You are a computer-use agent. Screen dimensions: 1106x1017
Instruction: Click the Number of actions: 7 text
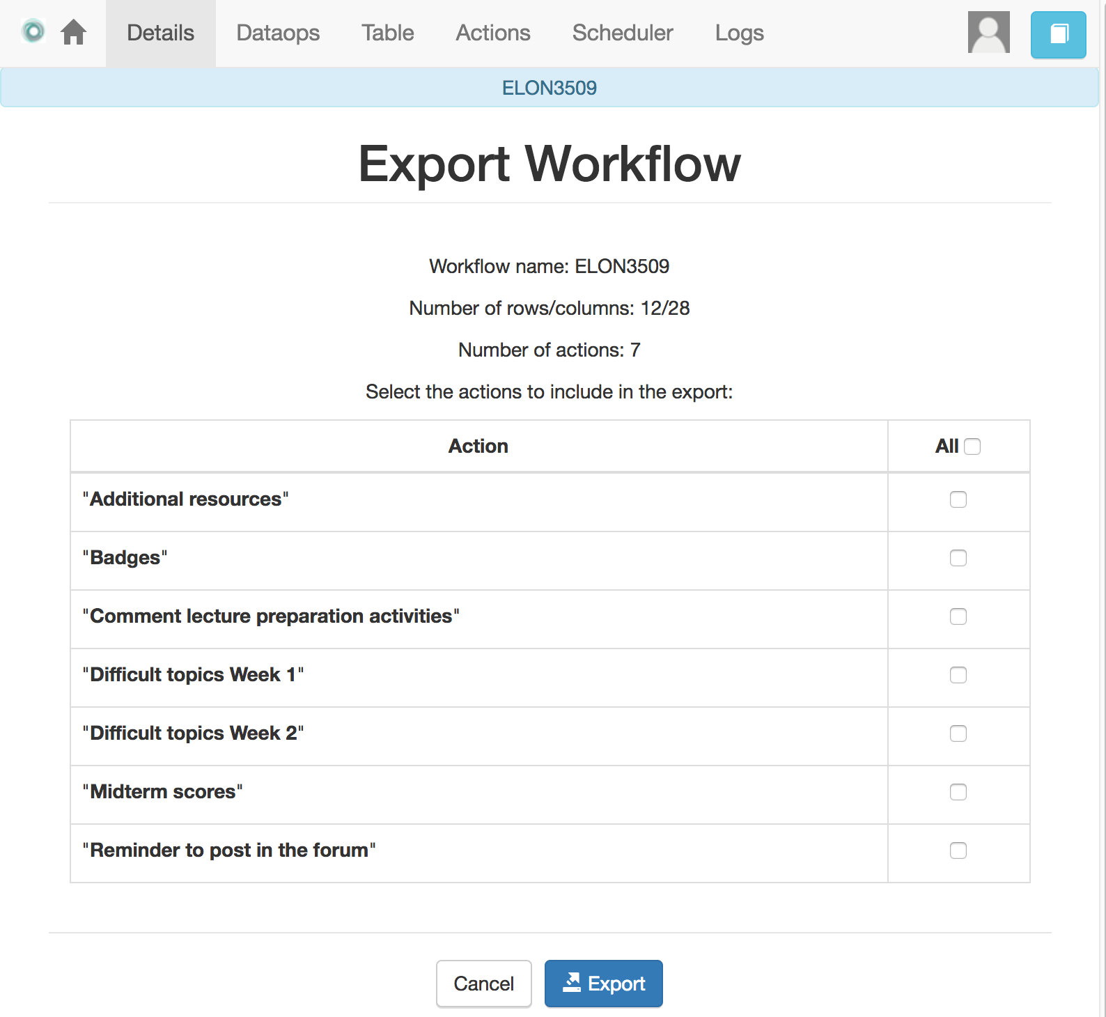click(550, 350)
